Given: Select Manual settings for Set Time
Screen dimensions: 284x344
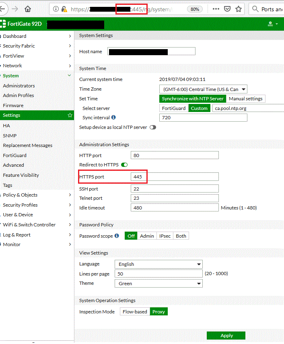Looking at the screenshot, I should [x=245, y=99].
